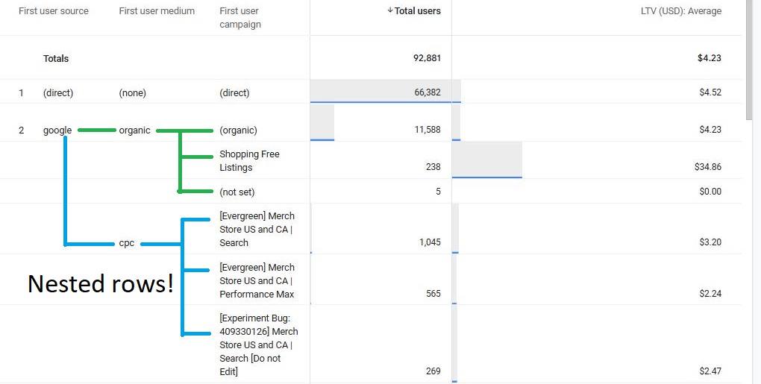Click the 92,881 total users value
The width and height of the screenshot is (761, 384).
427,59
